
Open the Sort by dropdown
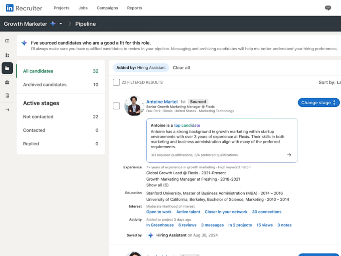(x=330, y=82)
